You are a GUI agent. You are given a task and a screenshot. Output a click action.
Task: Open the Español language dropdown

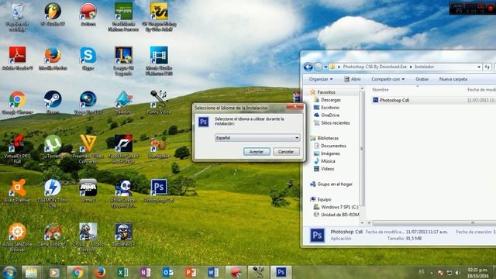257,138
